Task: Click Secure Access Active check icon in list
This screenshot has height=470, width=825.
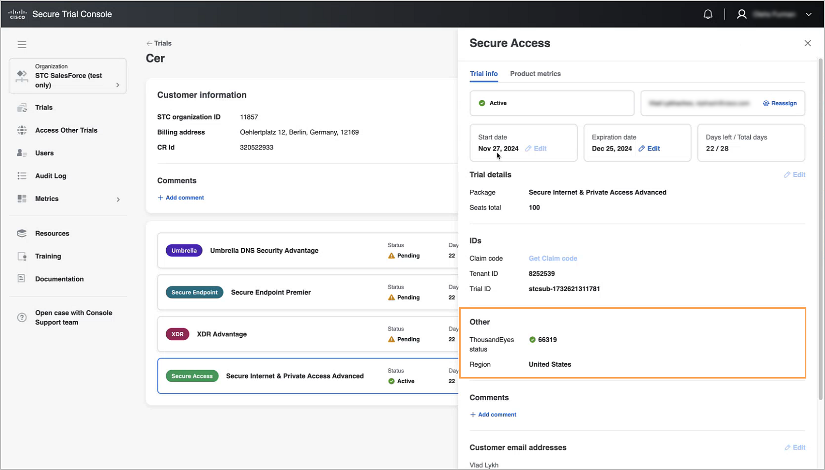Action: 391,381
